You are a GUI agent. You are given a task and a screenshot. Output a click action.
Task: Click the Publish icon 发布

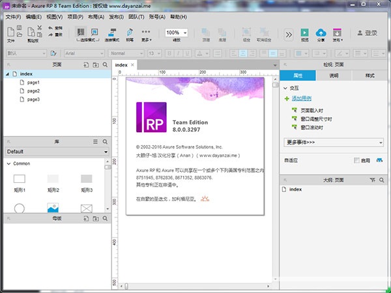[x=337, y=33]
